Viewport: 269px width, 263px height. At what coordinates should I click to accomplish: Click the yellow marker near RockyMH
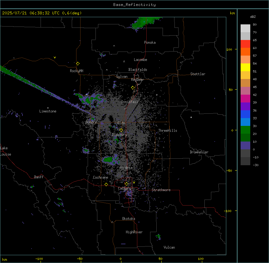click(x=78, y=64)
